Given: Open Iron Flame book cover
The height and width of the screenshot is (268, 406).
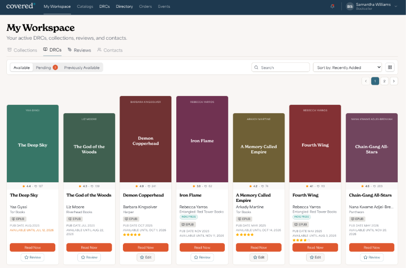Looking at the screenshot, I should tap(202, 139).
